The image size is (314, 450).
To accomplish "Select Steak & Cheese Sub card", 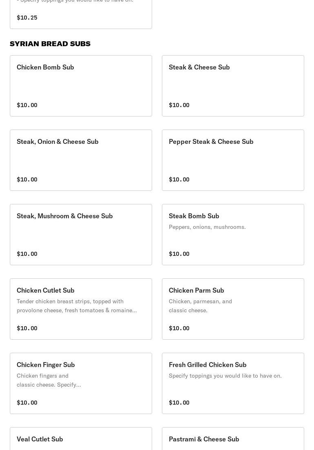I will pyautogui.click(x=233, y=86).
